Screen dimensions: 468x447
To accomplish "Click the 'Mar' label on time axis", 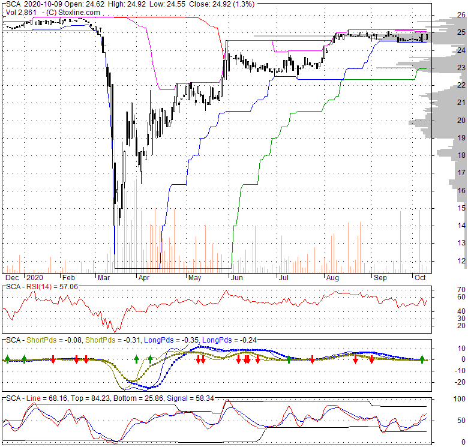I will tap(104, 278).
